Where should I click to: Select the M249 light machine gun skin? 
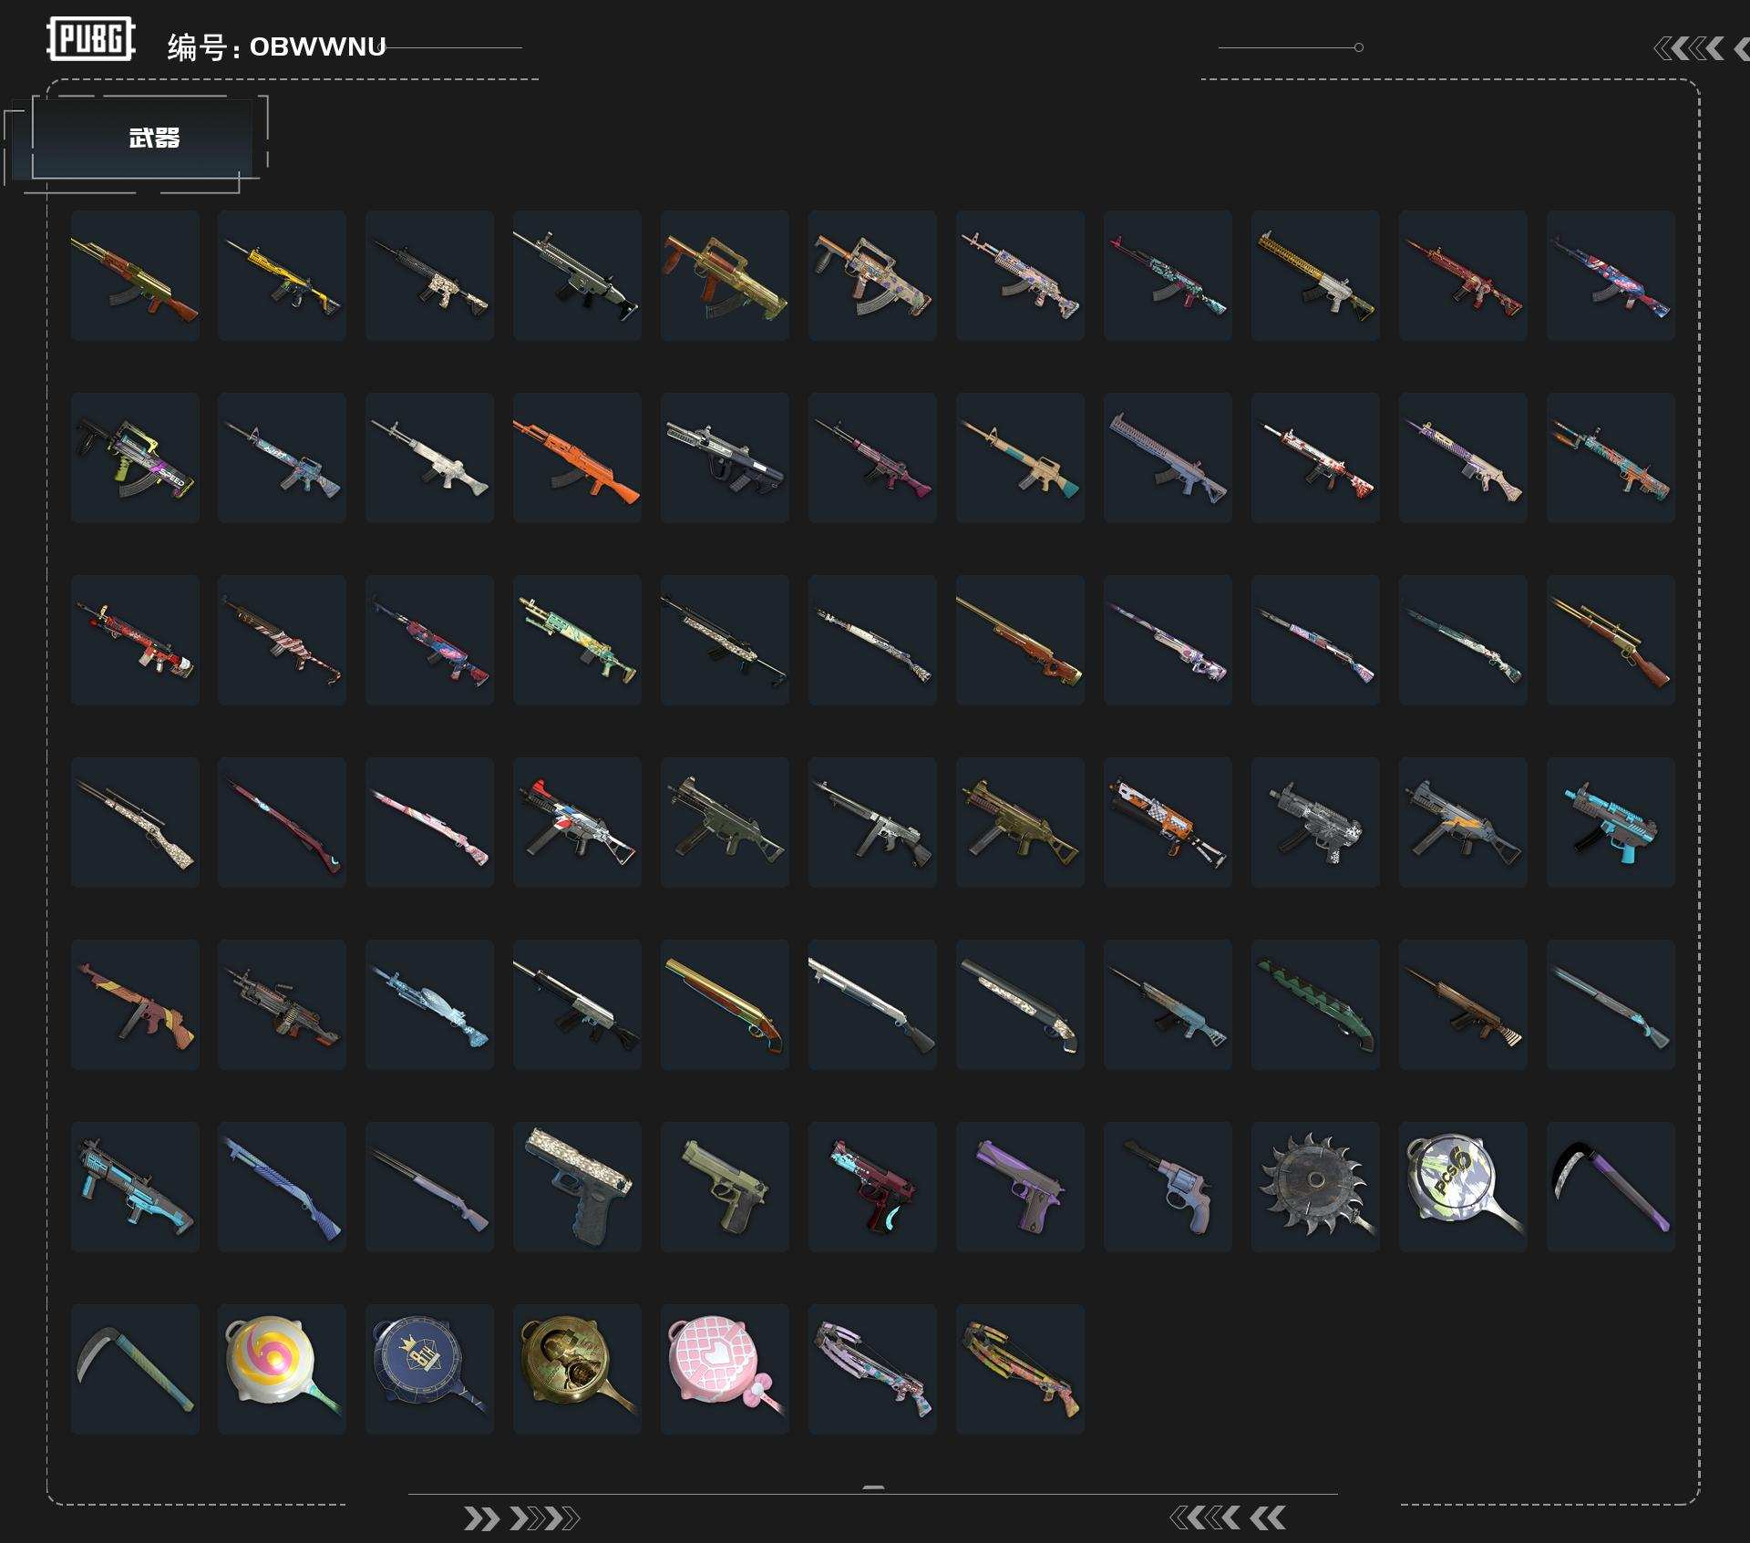pos(282,1004)
